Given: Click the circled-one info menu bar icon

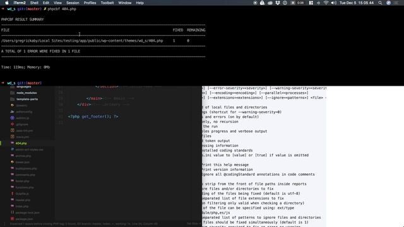Looking at the screenshot, I should pyautogui.click(x=285, y=3).
